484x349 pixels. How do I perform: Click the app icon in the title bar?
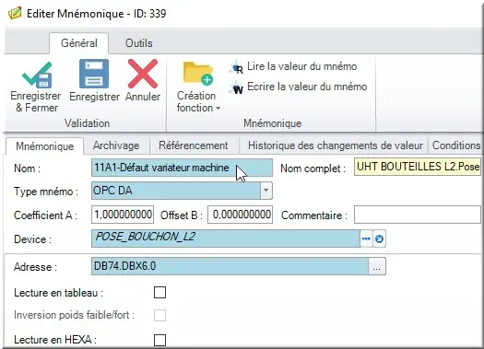tap(15, 14)
